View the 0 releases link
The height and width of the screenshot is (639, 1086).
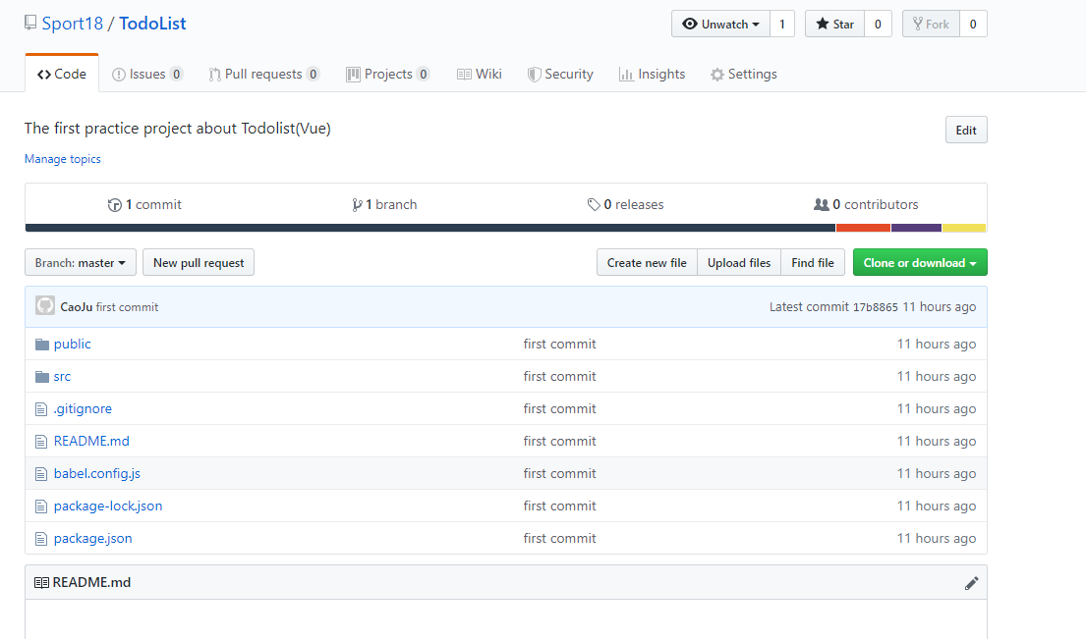625,205
